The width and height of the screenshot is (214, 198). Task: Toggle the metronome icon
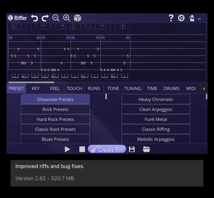[x=192, y=18]
